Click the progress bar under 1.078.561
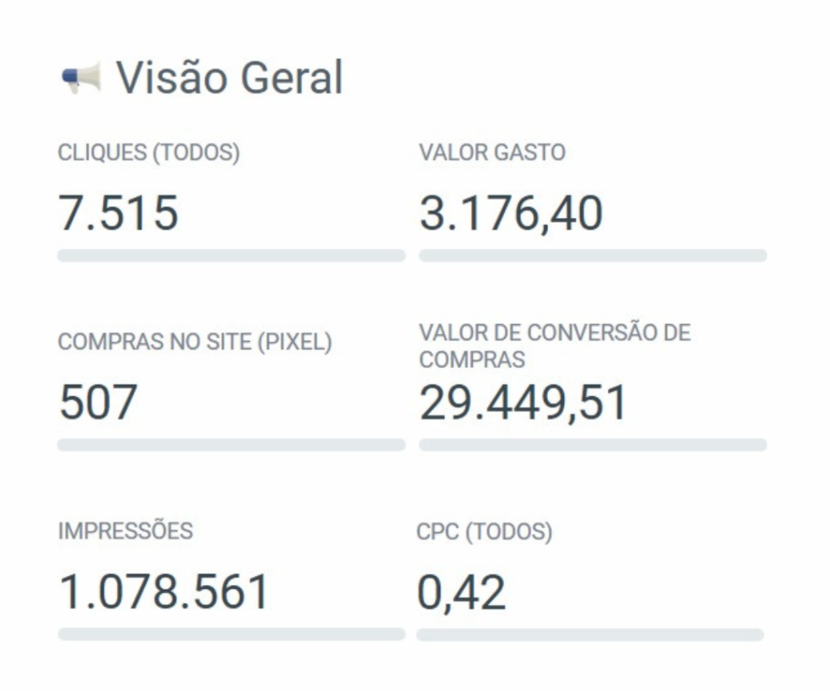Viewport: 830px width, 691px height. pyautogui.click(x=231, y=634)
